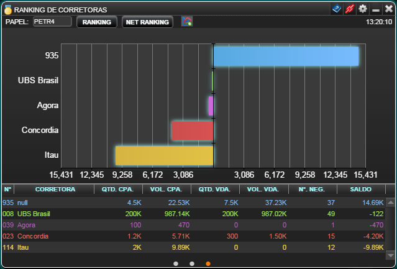
Task: Click the 12 trades count for Itau
Action: tap(331, 247)
